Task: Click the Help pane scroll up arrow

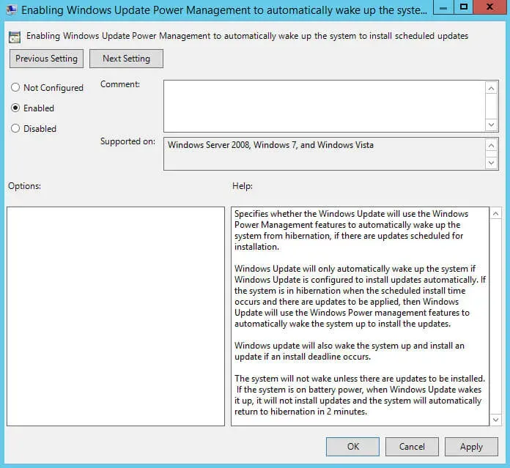Action: (495, 214)
